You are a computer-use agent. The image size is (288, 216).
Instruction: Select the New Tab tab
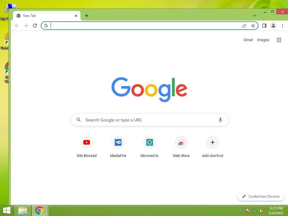[x=47, y=16]
